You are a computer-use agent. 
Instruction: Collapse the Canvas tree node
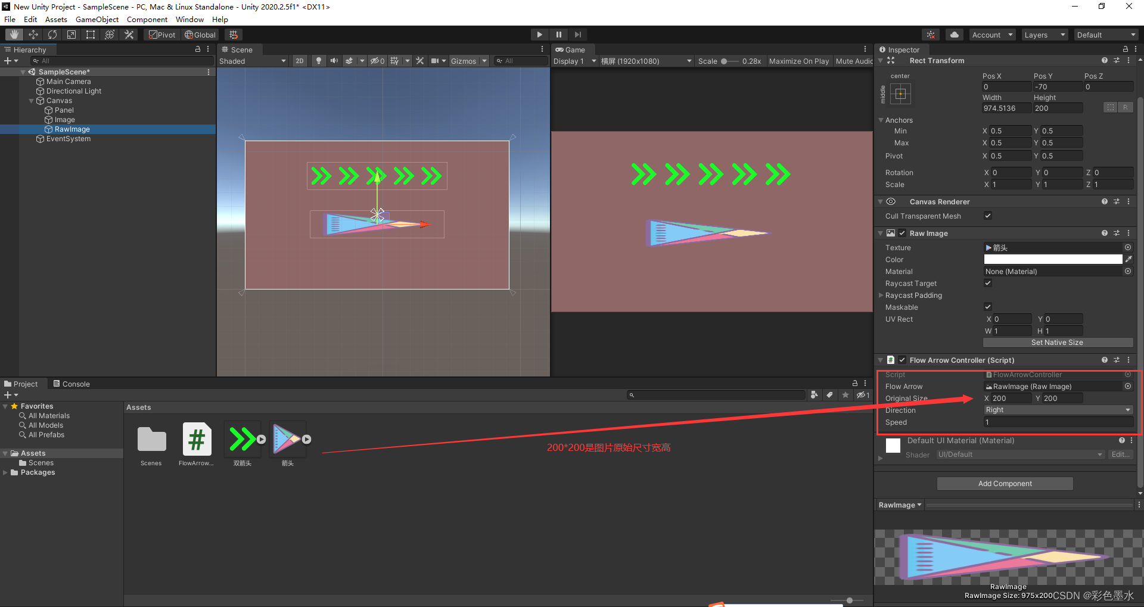click(31, 101)
